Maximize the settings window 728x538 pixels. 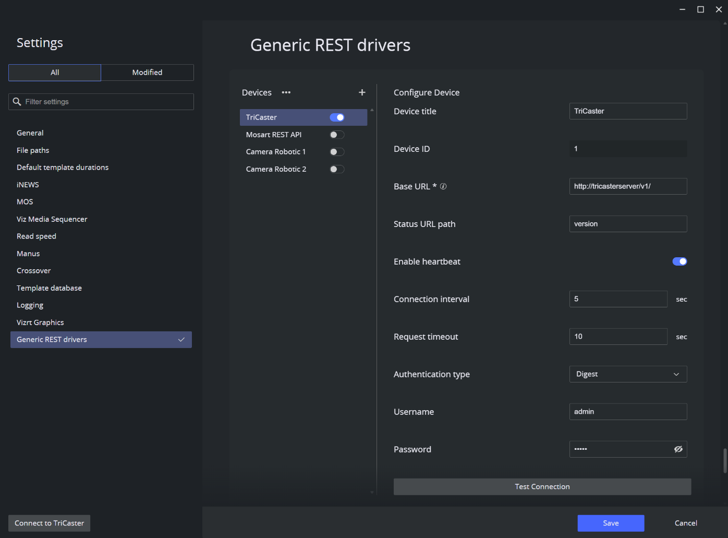pos(700,9)
